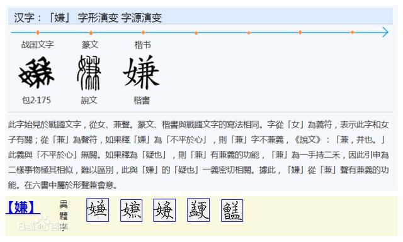Switch to the 字形演变 tab
The height and width of the screenshot is (242, 403).
coord(98,18)
